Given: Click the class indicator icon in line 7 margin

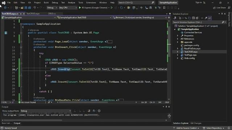Looking at the screenshot, I should click(x=6, y=33).
